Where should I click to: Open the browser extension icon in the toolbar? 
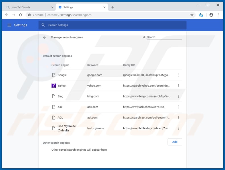[201, 15]
